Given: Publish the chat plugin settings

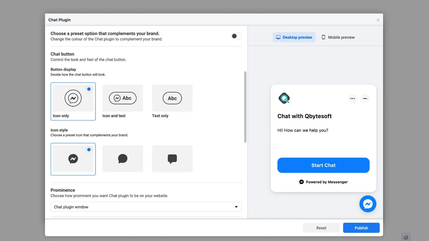Looking at the screenshot, I should [361, 228].
